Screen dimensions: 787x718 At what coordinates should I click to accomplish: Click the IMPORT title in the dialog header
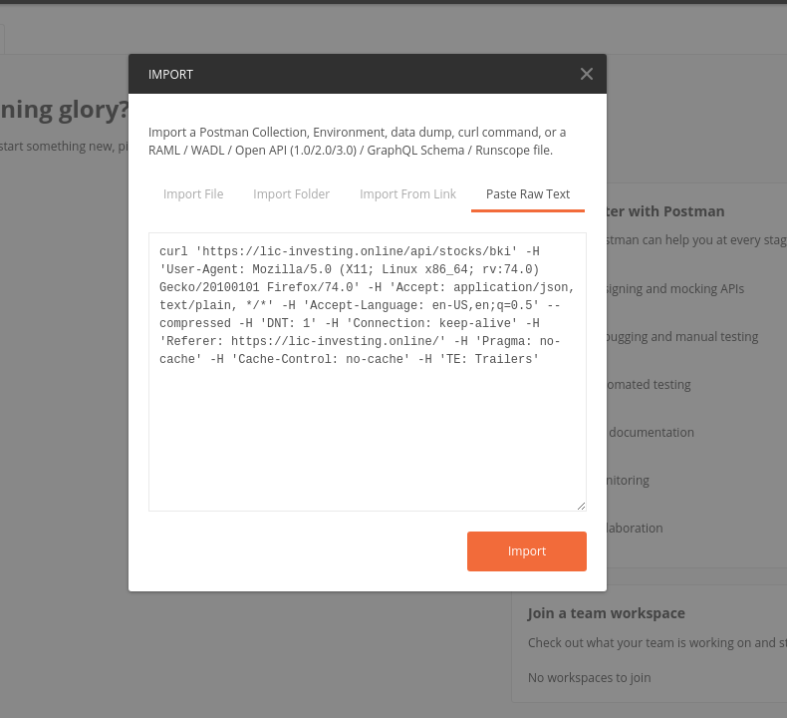[170, 75]
